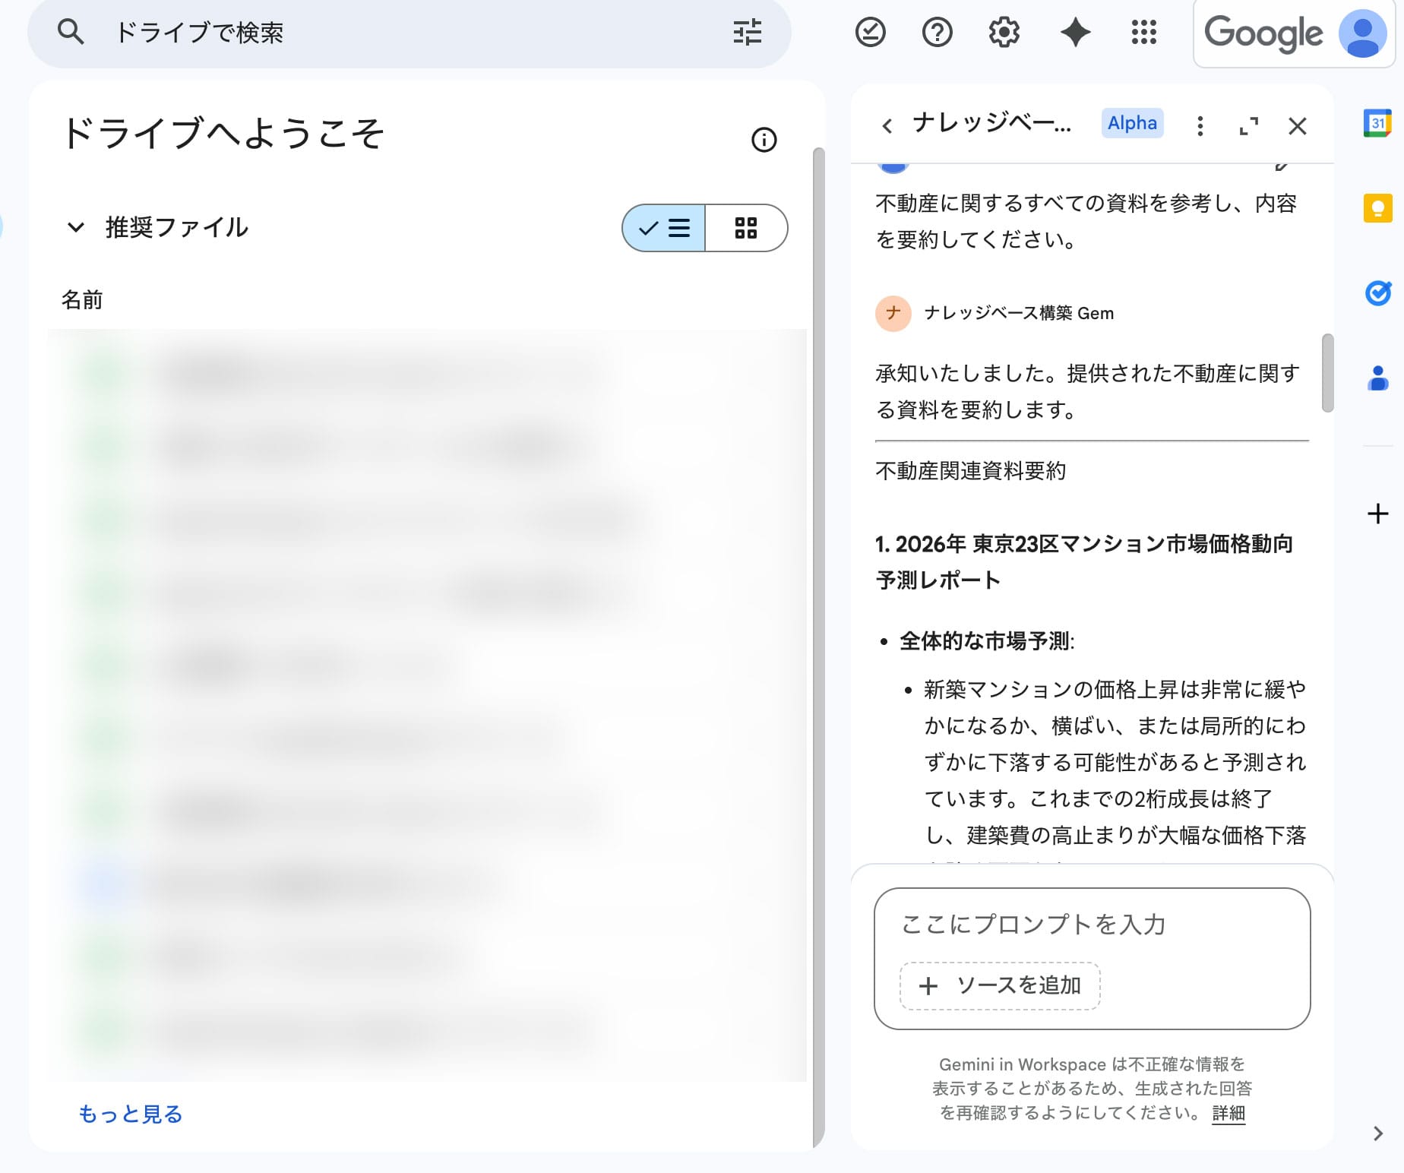Click the offline ready status checkmark icon

(870, 33)
